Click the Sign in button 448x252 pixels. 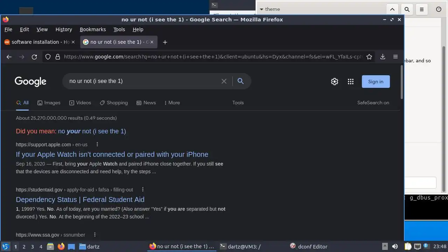[x=376, y=82]
